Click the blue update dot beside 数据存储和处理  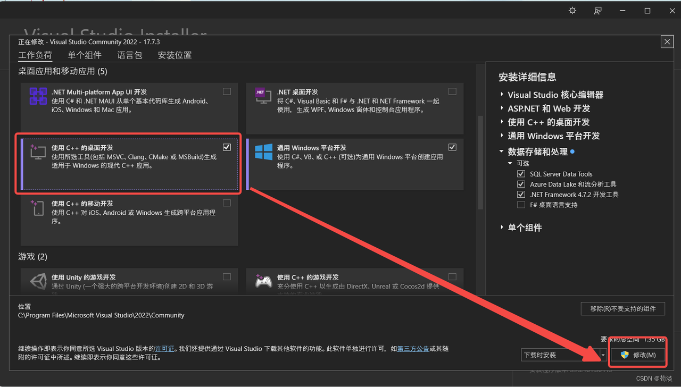point(572,152)
